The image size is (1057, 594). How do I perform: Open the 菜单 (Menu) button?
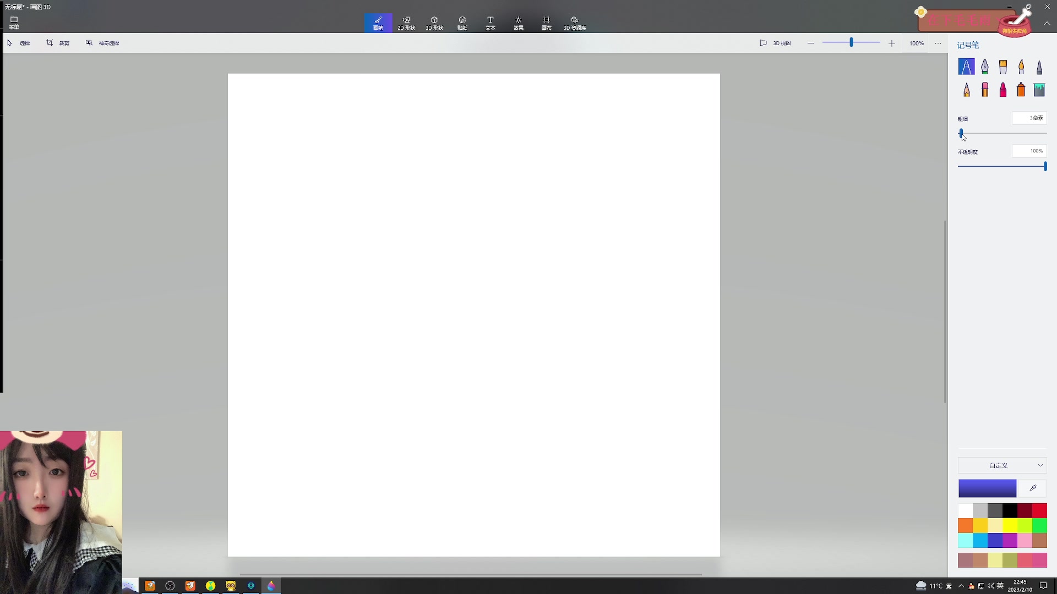pyautogui.click(x=14, y=23)
